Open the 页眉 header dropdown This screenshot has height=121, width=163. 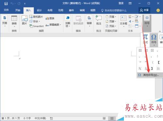click(111, 17)
